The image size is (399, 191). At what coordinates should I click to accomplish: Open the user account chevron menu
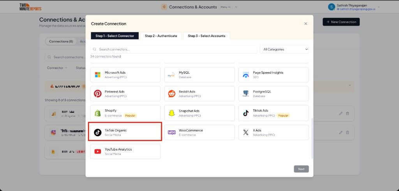[x=378, y=7]
